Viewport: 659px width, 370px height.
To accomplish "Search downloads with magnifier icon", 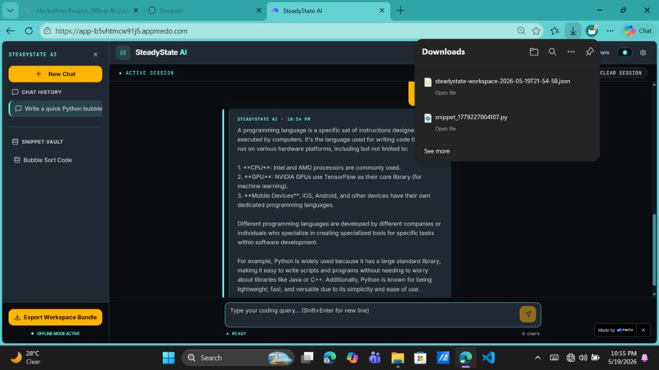I will [x=552, y=51].
